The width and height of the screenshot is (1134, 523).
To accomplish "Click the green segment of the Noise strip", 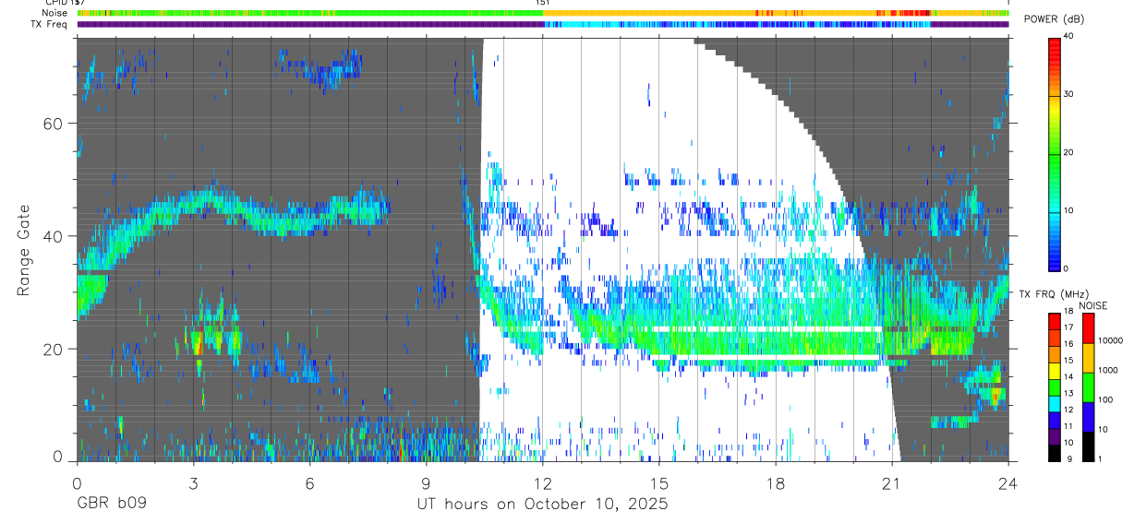I will [309, 13].
